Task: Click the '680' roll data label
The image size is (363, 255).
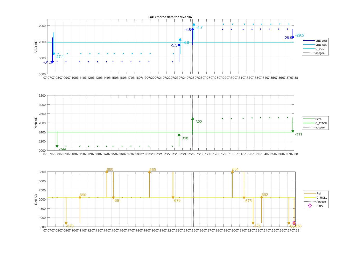Action: pyautogui.click(x=110, y=169)
